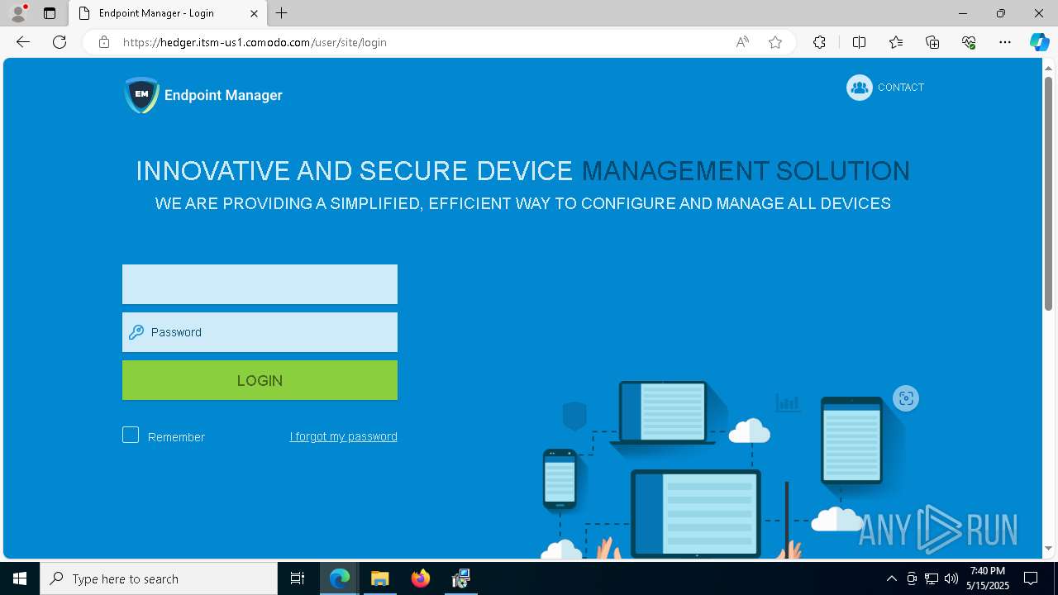Open Task View on taskbar

(298, 578)
